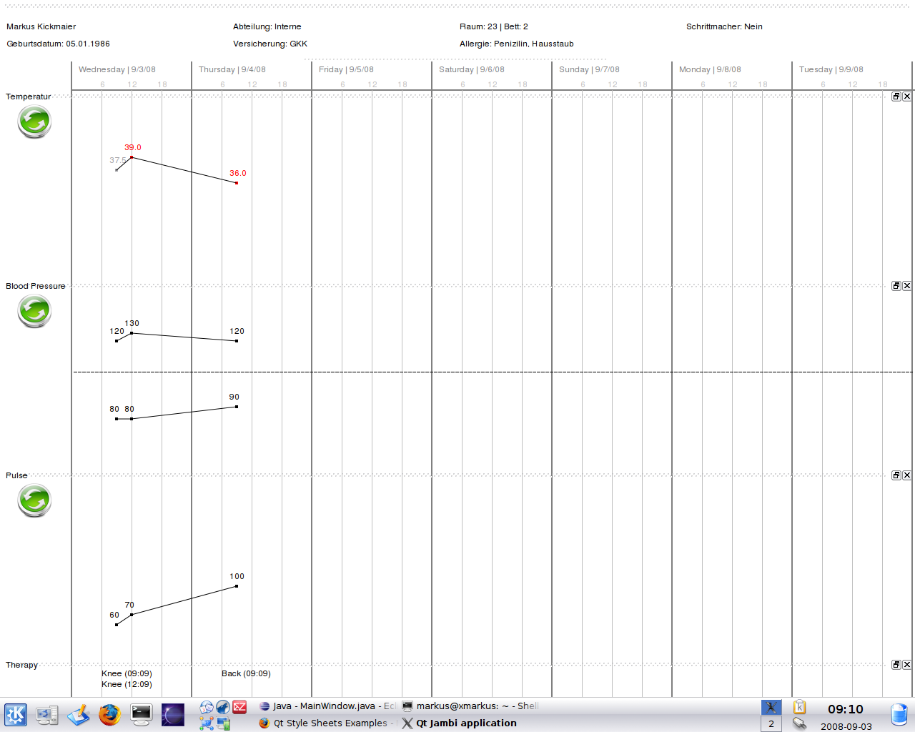915x732 pixels.
Task: Open the terminal Konsole launcher icon
Action: [141, 714]
